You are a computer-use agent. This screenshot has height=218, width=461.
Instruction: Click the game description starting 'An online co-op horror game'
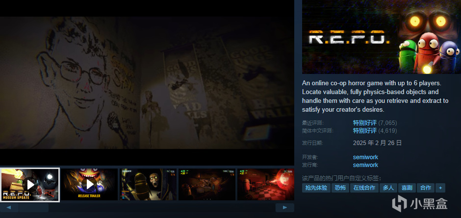(375, 97)
